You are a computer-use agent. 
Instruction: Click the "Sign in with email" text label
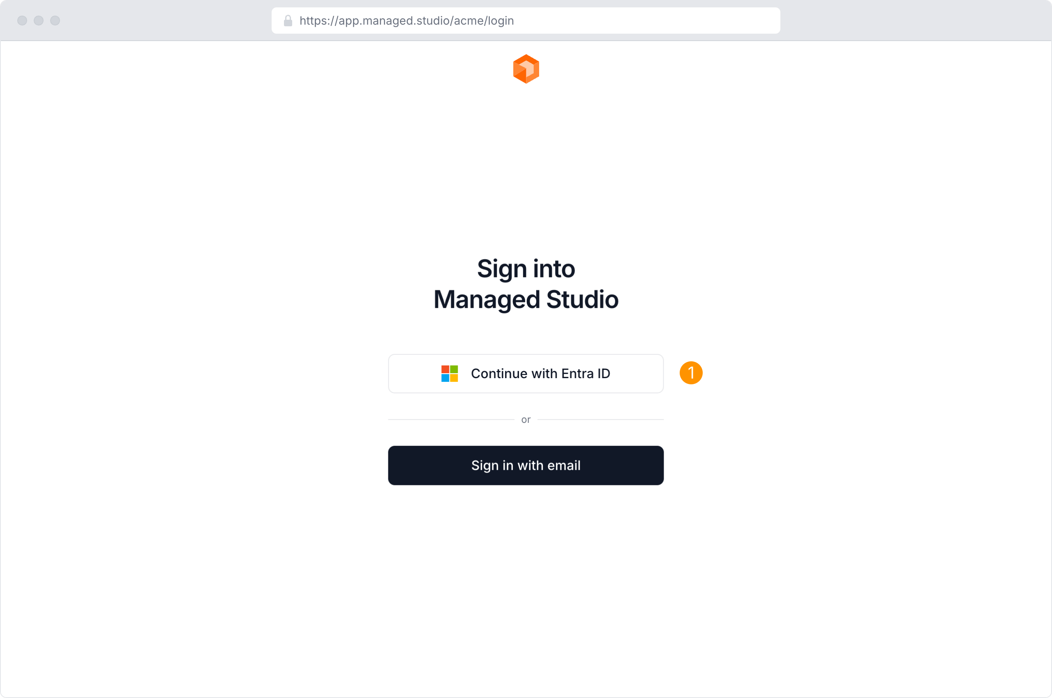coord(526,465)
